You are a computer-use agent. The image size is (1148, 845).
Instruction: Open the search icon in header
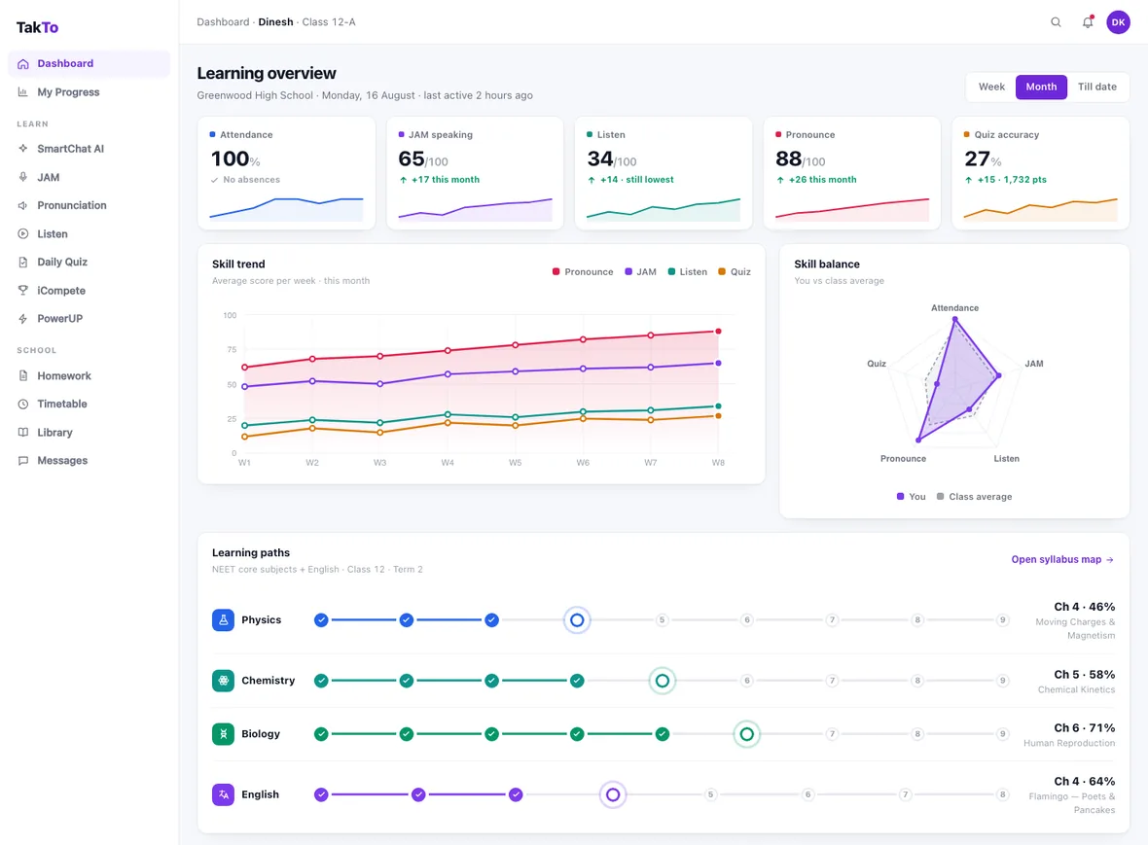click(1056, 22)
